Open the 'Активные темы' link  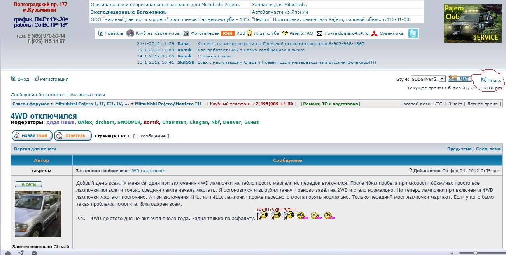[87, 95]
